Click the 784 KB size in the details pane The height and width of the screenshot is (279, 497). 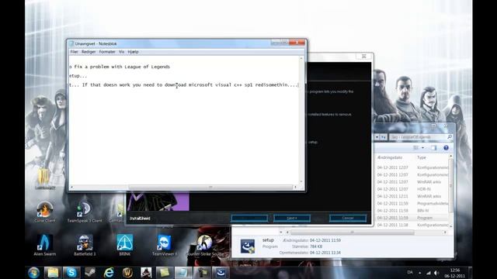(316, 246)
